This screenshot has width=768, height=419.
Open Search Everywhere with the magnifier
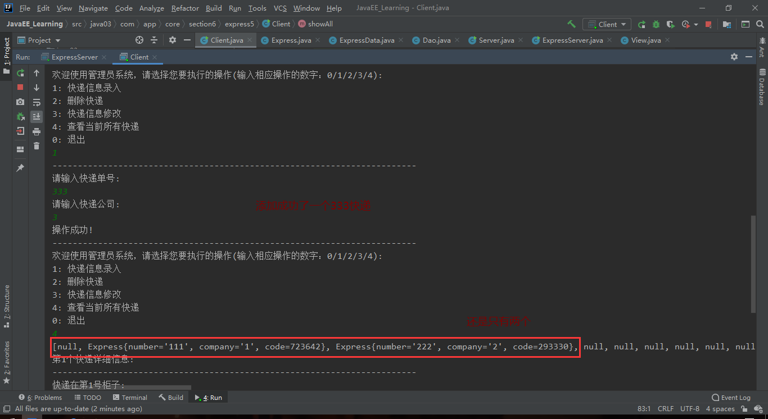tap(759, 24)
